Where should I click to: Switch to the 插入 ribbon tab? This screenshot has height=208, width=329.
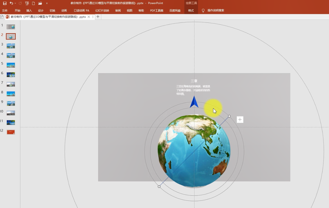coord(29,10)
